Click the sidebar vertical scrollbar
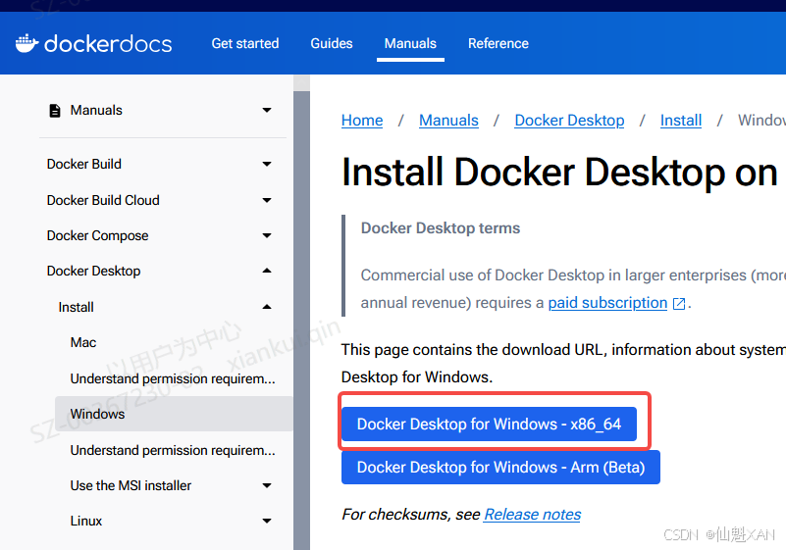Screen dimensions: 786x550 point(302,321)
